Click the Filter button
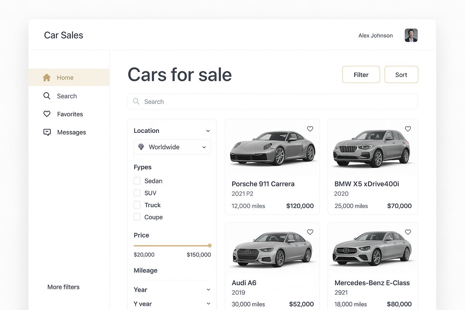The height and width of the screenshot is (310, 465). [x=361, y=74]
